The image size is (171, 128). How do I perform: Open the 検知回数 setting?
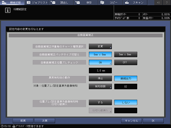[x=100, y=86]
